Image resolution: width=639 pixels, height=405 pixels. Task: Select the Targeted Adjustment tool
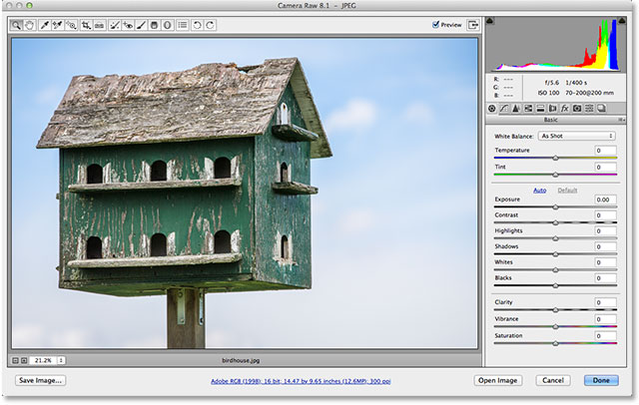click(x=71, y=25)
